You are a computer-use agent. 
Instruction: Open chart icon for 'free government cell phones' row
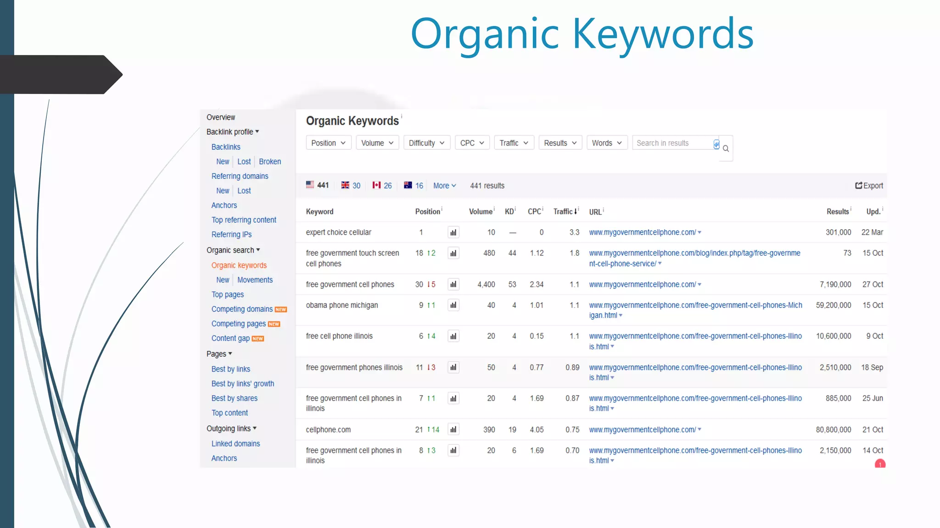click(453, 285)
